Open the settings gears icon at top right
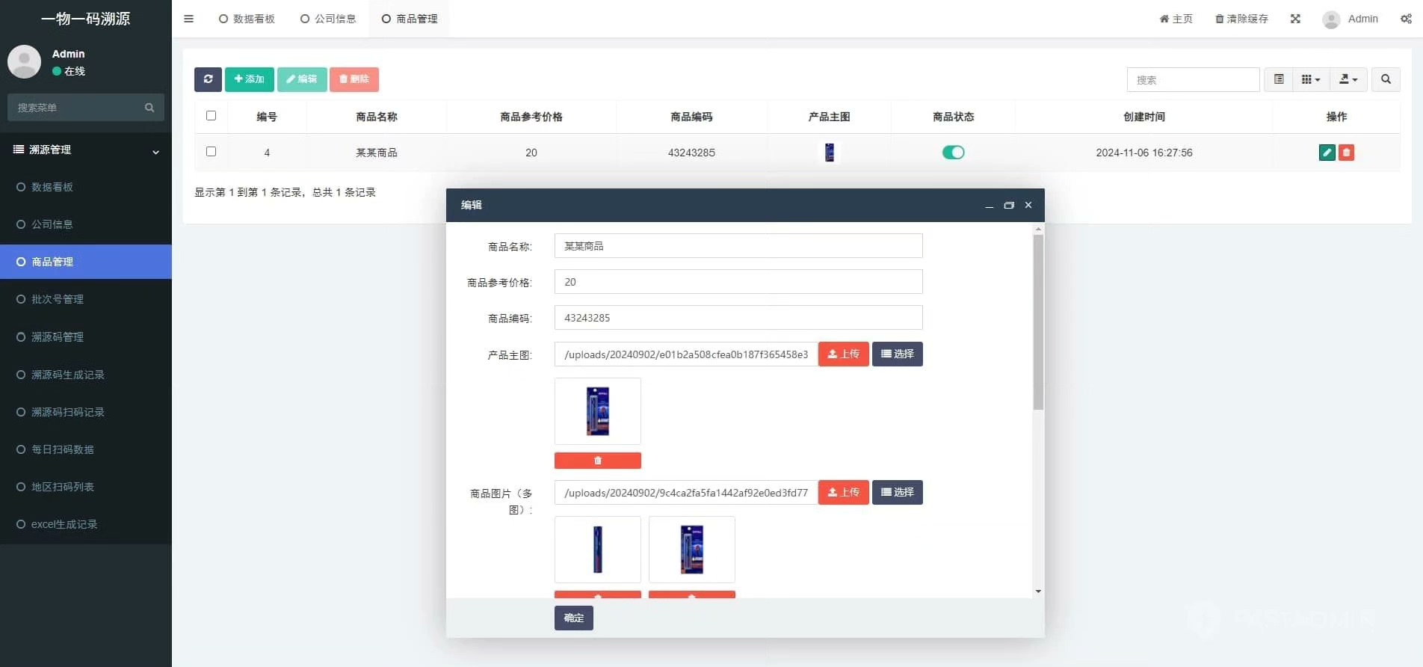 (1406, 19)
